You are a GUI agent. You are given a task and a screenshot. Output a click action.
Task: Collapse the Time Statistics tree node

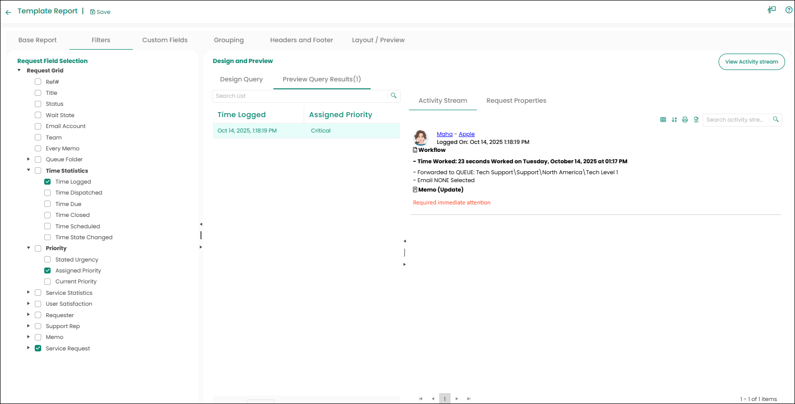point(28,170)
